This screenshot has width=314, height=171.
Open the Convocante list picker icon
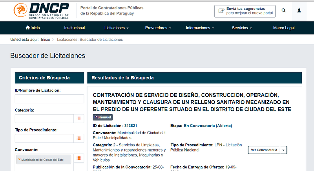click(x=79, y=158)
